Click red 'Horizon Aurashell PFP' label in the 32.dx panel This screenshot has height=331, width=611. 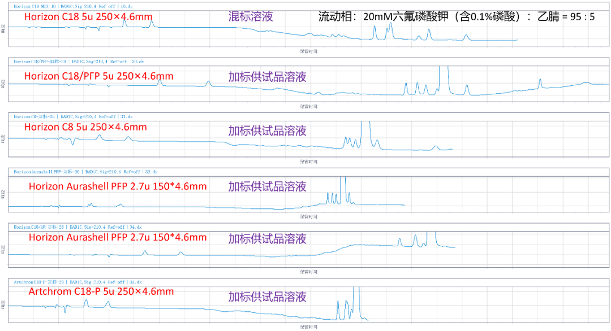coord(118,187)
